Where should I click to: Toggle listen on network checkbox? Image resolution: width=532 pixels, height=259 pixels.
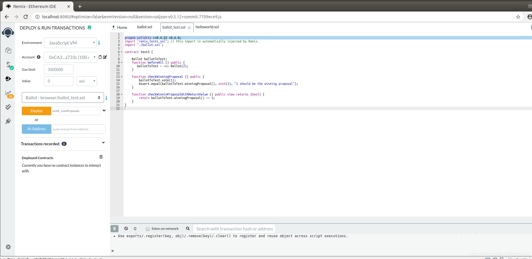click(x=148, y=229)
